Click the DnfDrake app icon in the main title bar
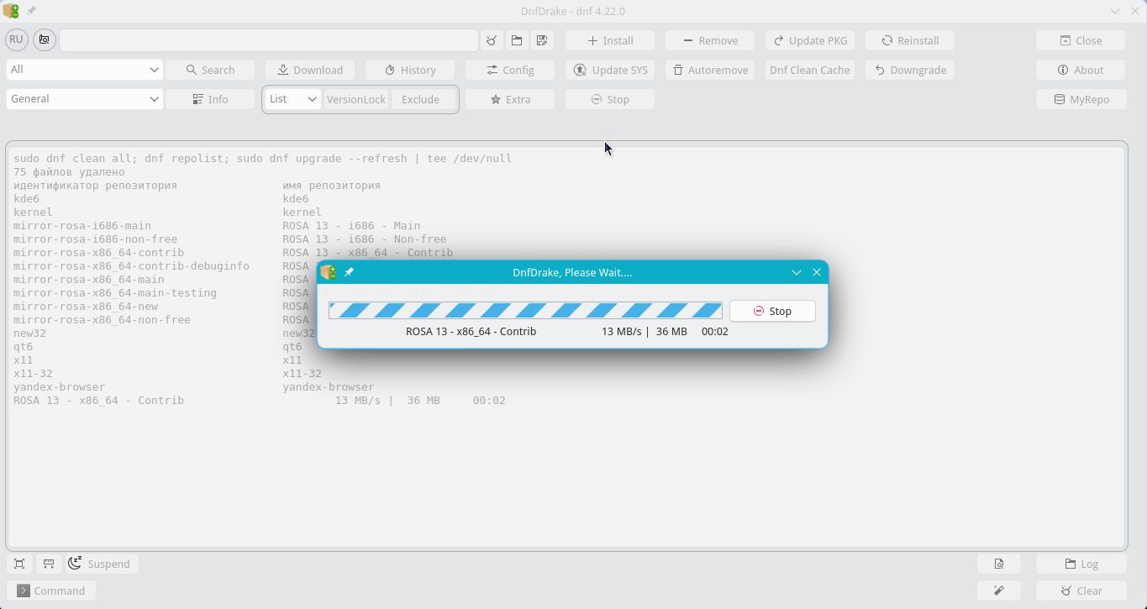1147x609 pixels. tap(10, 11)
